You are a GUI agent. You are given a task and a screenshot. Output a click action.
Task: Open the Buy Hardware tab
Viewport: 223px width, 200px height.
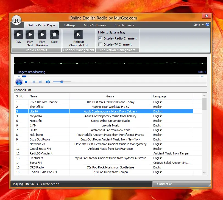point(124,25)
